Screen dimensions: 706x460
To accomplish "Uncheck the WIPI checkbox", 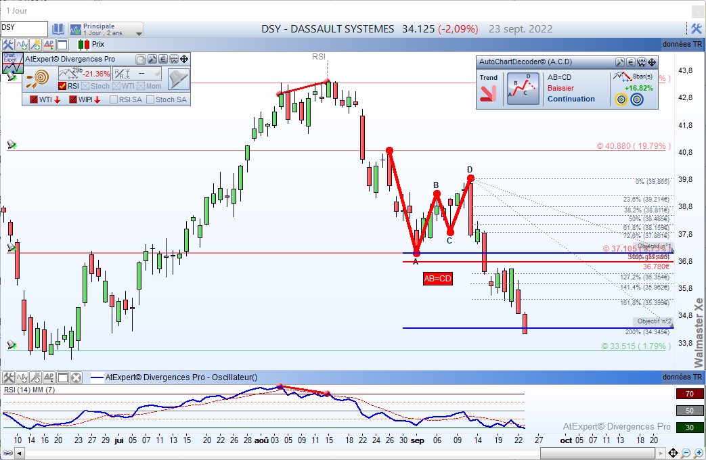I will point(73,99).
